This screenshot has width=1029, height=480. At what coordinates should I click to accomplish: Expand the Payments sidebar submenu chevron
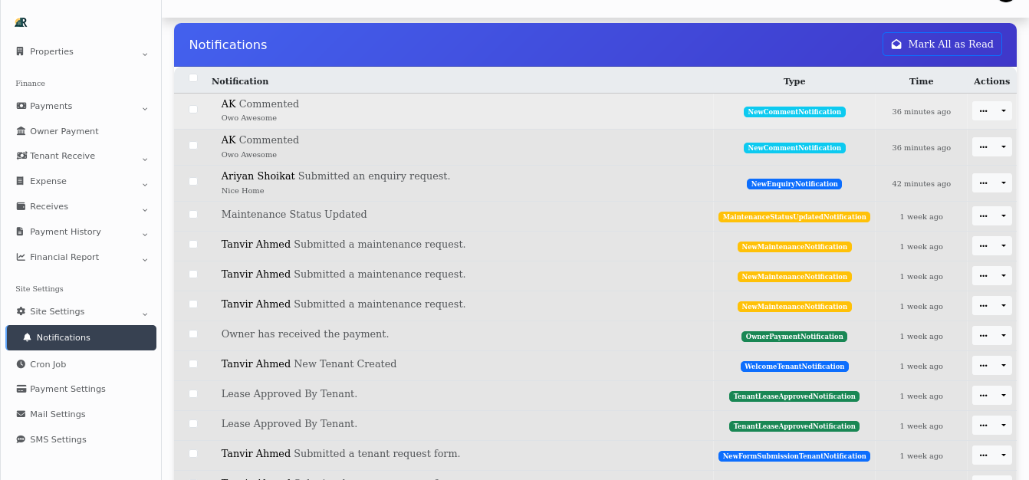click(145, 108)
